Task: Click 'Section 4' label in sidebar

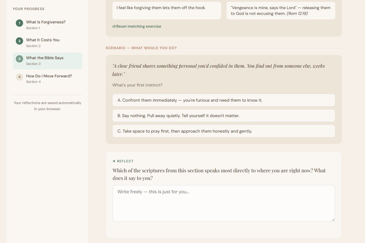Action: [33, 82]
